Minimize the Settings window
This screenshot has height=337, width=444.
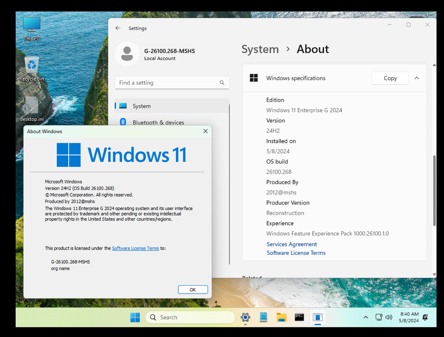pyautogui.click(x=390, y=24)
